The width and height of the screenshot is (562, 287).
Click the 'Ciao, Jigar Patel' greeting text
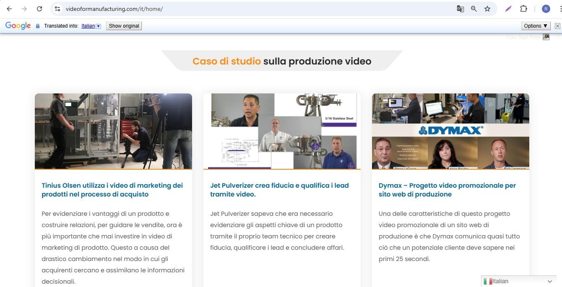[523, 37]
